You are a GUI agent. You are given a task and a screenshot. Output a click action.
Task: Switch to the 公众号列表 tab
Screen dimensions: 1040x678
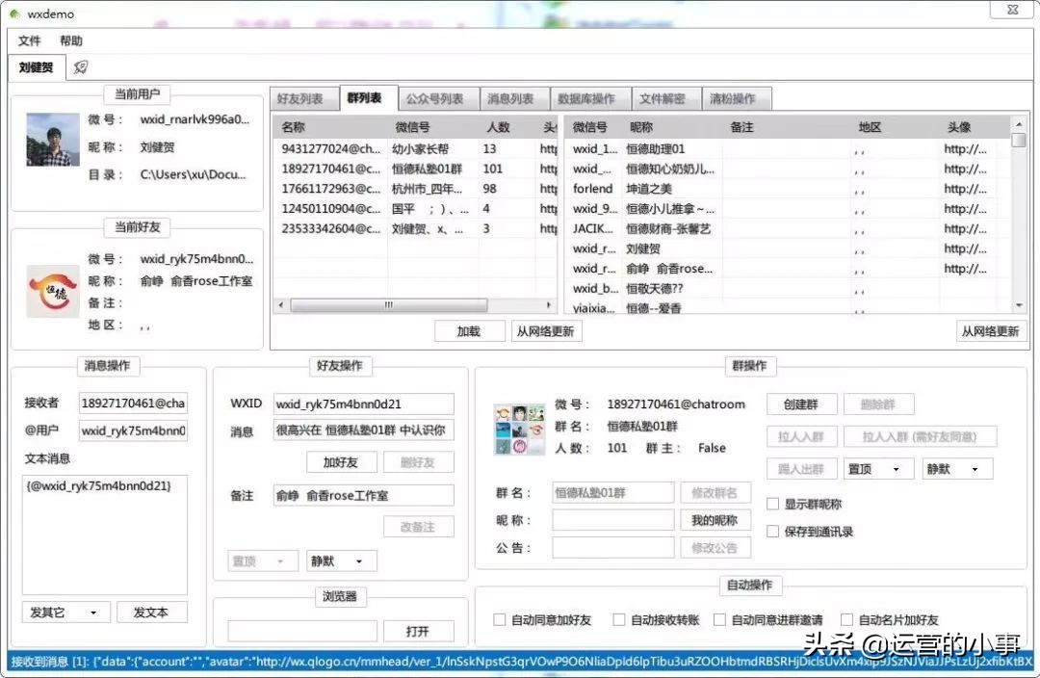pyautogui.click(x=437, y=97)
